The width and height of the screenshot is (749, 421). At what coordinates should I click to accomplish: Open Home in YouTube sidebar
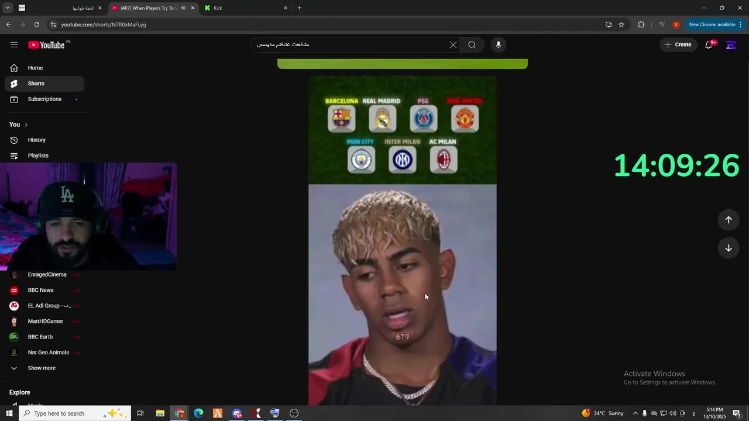pos(44,68)
